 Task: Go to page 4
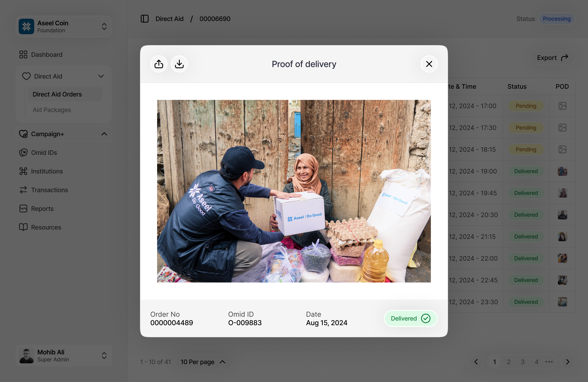click(x=536, y=362)
